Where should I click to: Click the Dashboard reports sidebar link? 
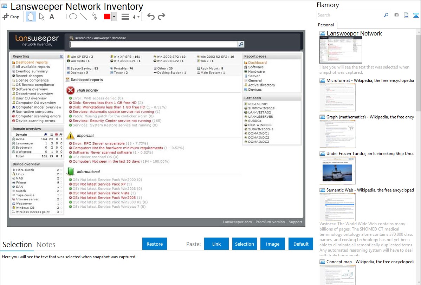pos(31,62)
